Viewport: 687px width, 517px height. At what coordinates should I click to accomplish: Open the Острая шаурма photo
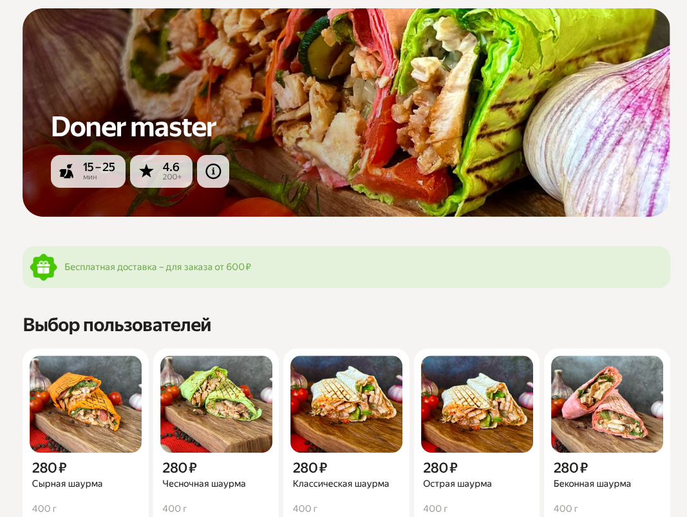point(476,404)
